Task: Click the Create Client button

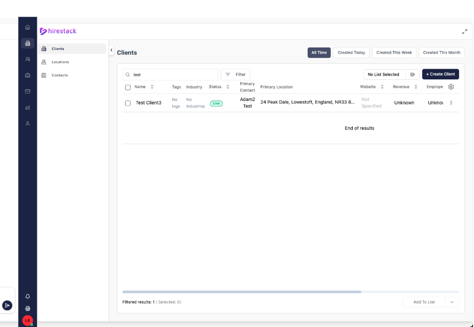Action: point(440,74)
